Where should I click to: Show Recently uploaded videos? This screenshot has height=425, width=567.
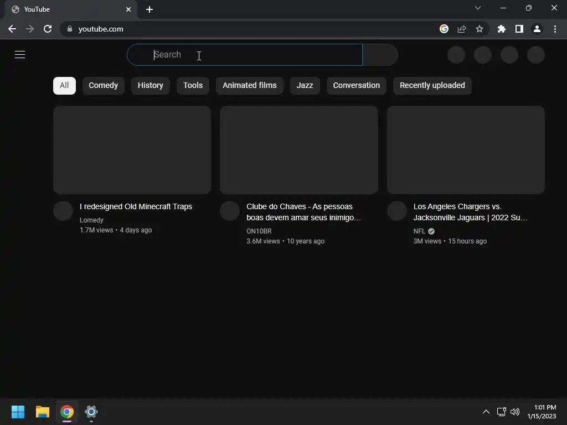pyautogui.click(x=432, y=86)
